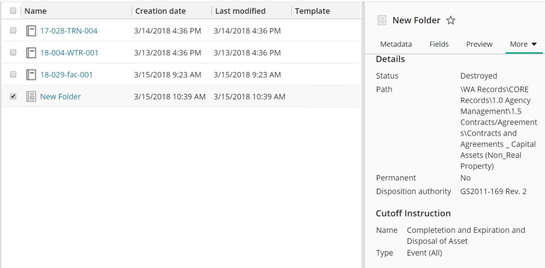Toggle the select-all checkbox in the header
The width and height of the screenshot is (545, 268).
[13, 11]
